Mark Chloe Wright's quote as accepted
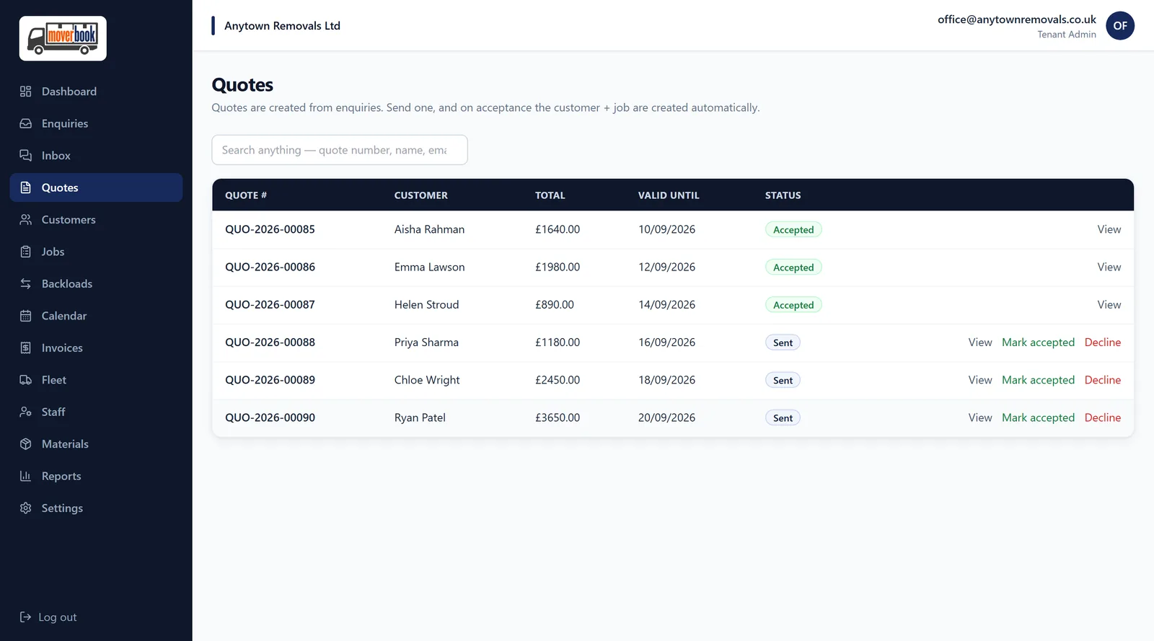 1038,380
